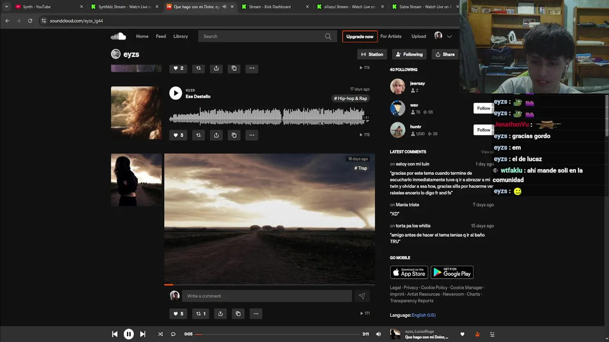Toggle shuffle in the player bar

pos(160,334)
